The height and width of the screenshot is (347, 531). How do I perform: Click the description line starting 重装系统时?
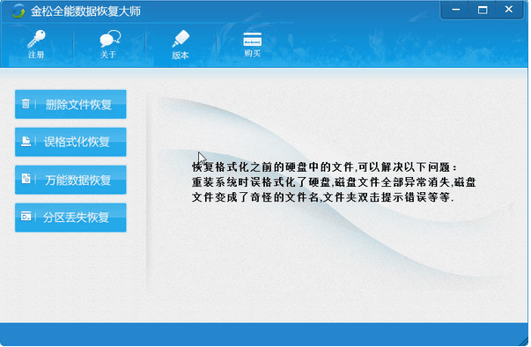click(x=334, y=182)
